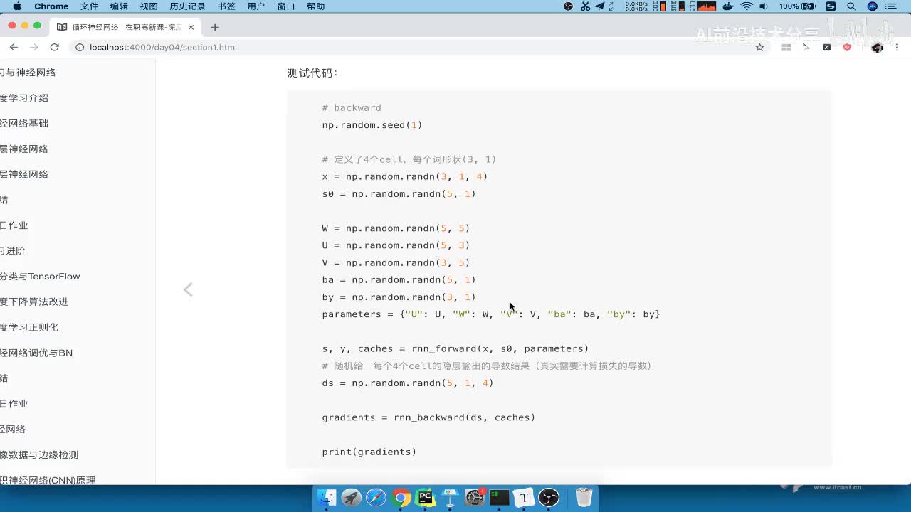This screenshot has height=512, width=911.
Task: Click the paper plane menu bar icon
Action: (600, 6)
